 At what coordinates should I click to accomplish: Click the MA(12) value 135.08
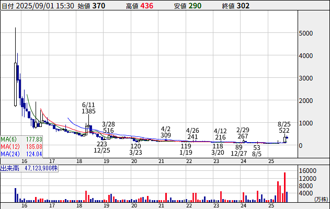34,146
